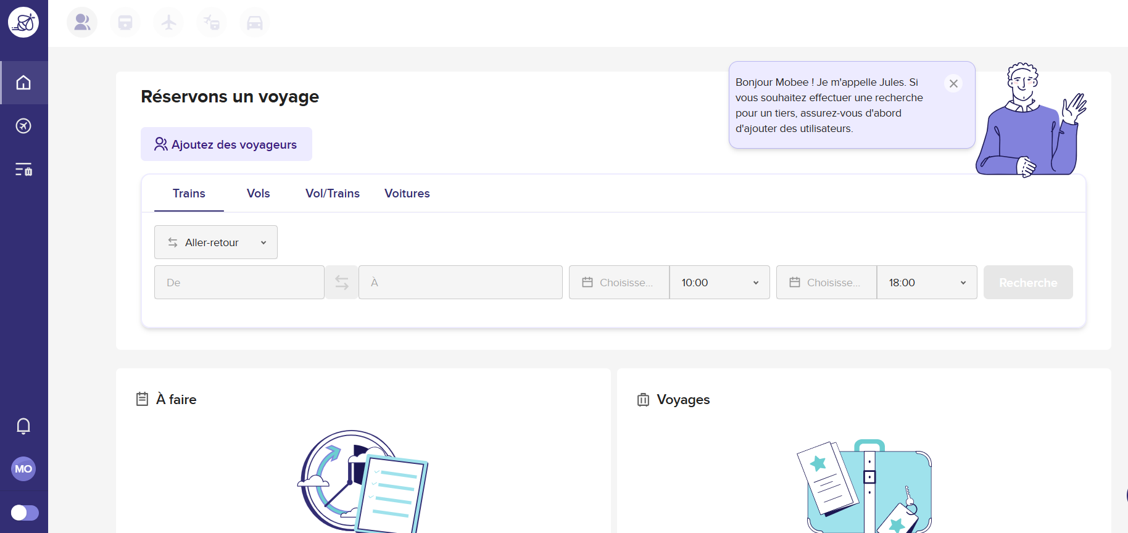This screenshot has width=1128, height=533.
Task: Click the À faire clipboard icon
Action: click(143, 399)
